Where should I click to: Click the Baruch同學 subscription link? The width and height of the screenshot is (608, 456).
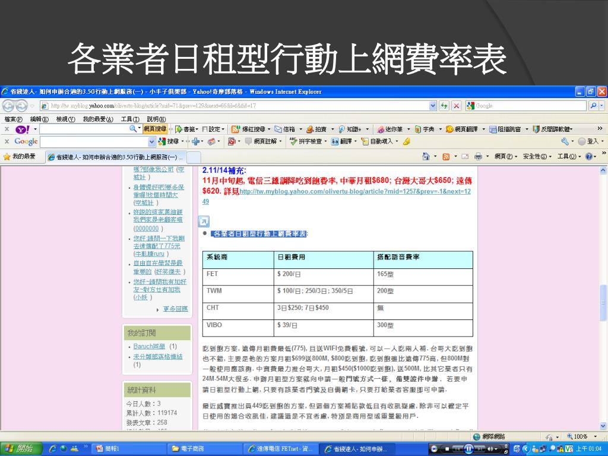tap(149, 346)
